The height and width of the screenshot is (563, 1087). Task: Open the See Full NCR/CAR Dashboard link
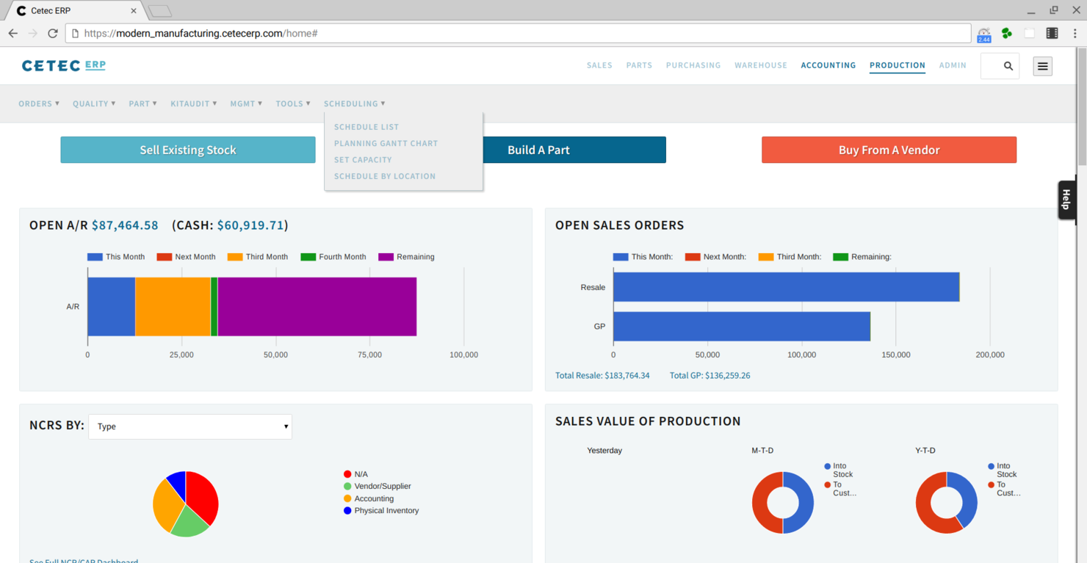tap(83, 560)
